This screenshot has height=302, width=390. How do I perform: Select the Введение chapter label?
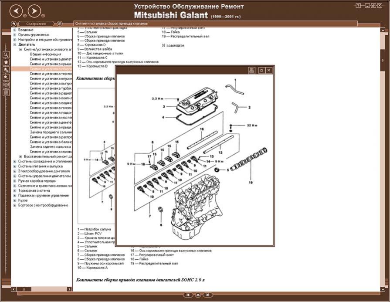[26, 30]
